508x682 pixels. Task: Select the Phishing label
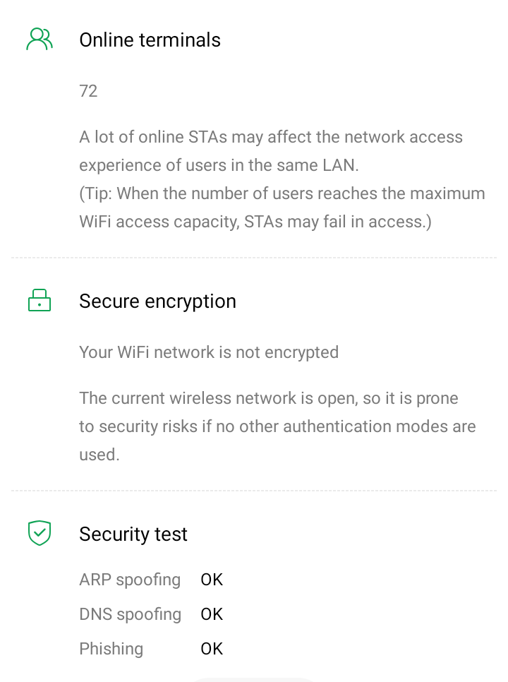[x=111, y=649]
